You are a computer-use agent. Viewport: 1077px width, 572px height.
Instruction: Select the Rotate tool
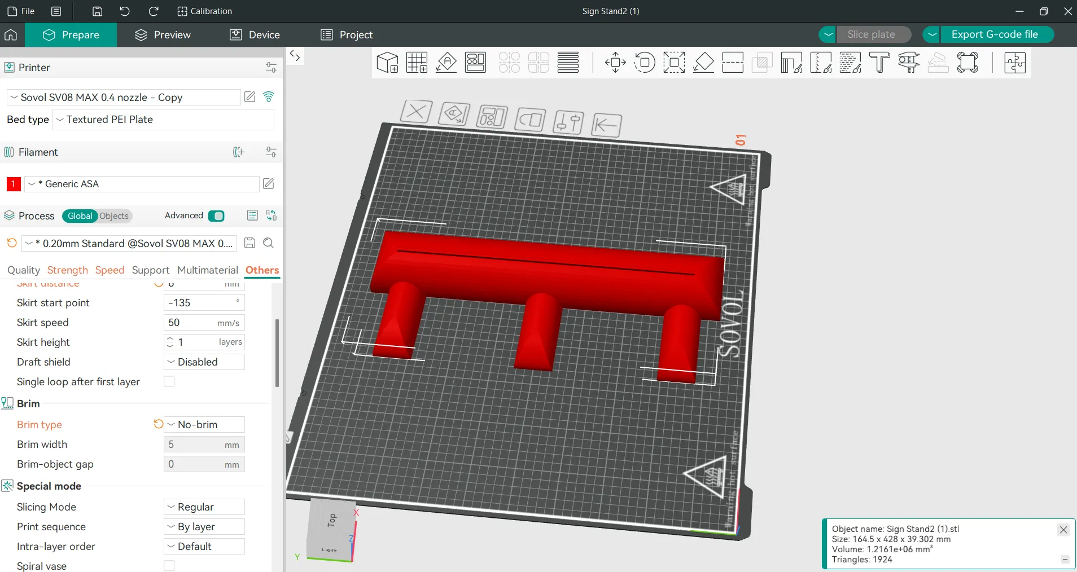pos(645,63)
